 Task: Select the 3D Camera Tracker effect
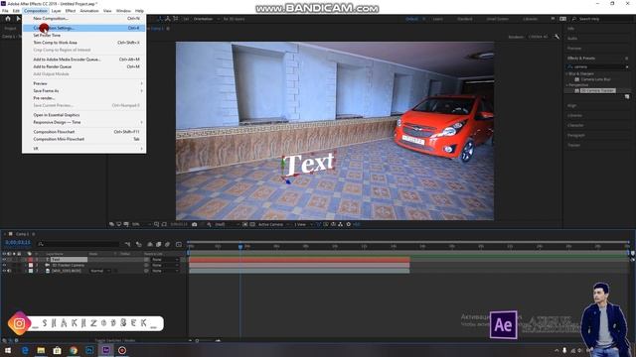(x=597, y=90)
